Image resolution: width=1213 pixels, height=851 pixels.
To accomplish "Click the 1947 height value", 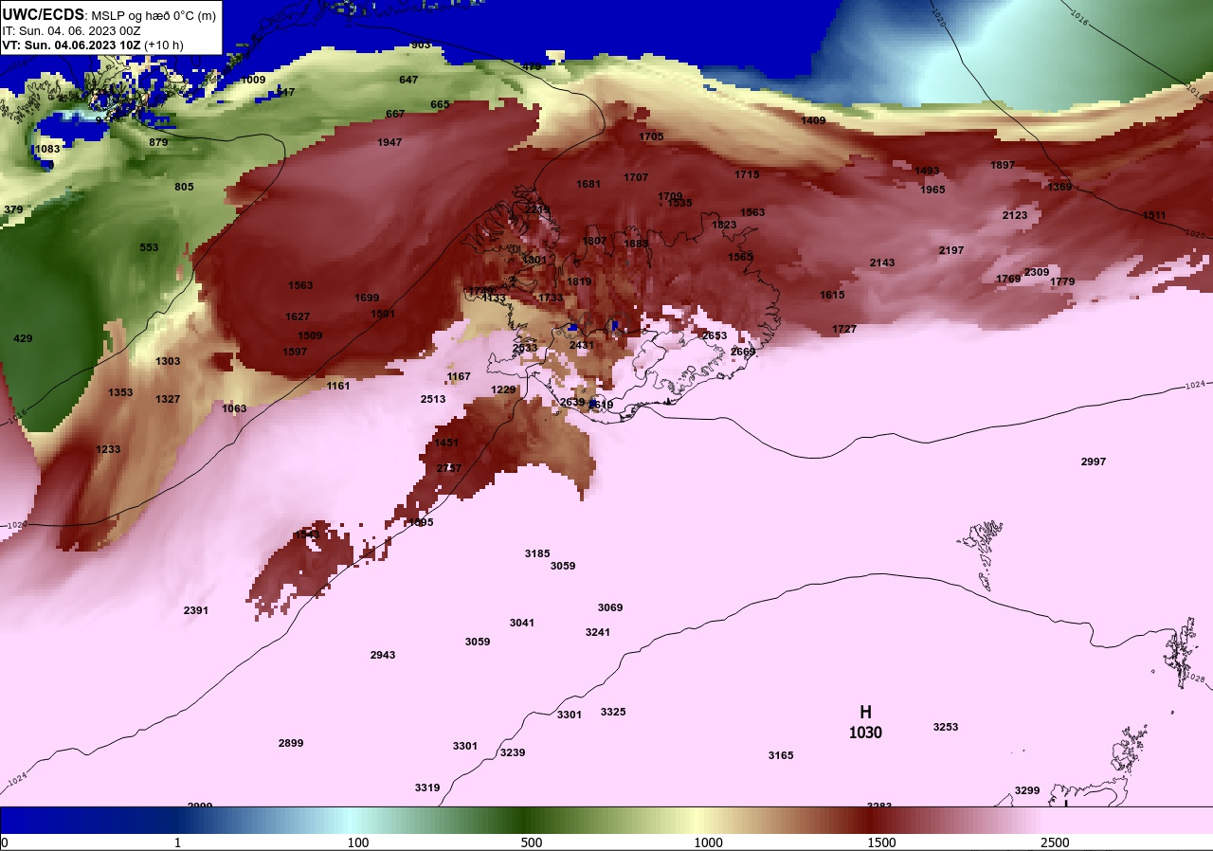I will [x=389, y=142].
